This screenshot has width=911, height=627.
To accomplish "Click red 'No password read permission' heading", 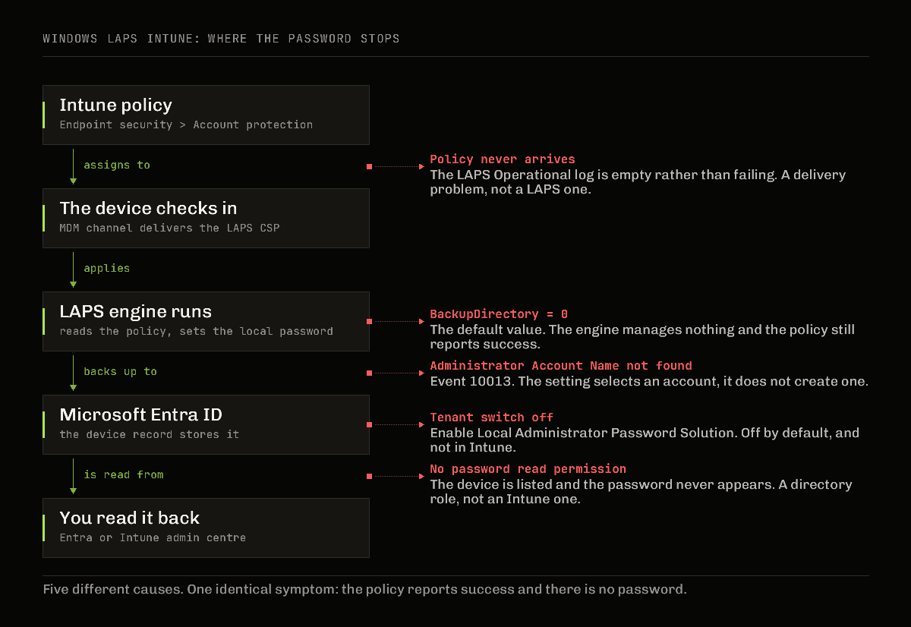I will (528, 469).
